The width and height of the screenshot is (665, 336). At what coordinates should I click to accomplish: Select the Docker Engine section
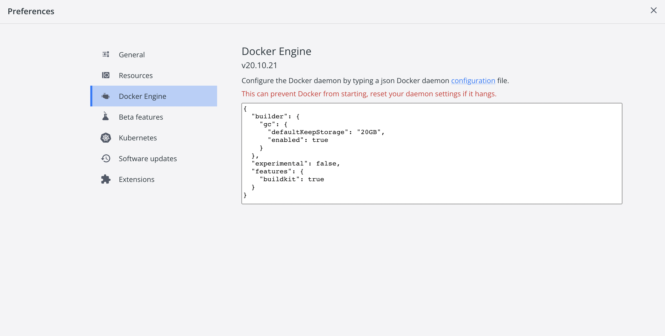pyautogui.click(x=142, y=96)
